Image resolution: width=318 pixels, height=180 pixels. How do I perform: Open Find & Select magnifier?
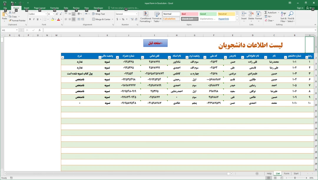(291, 17)
